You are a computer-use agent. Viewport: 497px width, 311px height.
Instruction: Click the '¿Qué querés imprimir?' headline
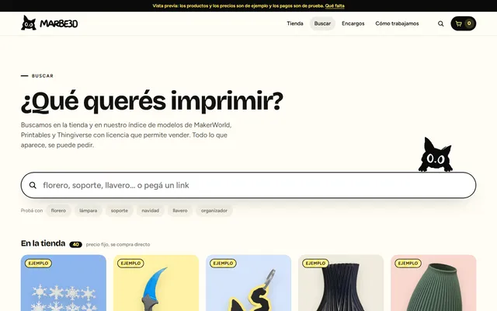pos(152,102)
